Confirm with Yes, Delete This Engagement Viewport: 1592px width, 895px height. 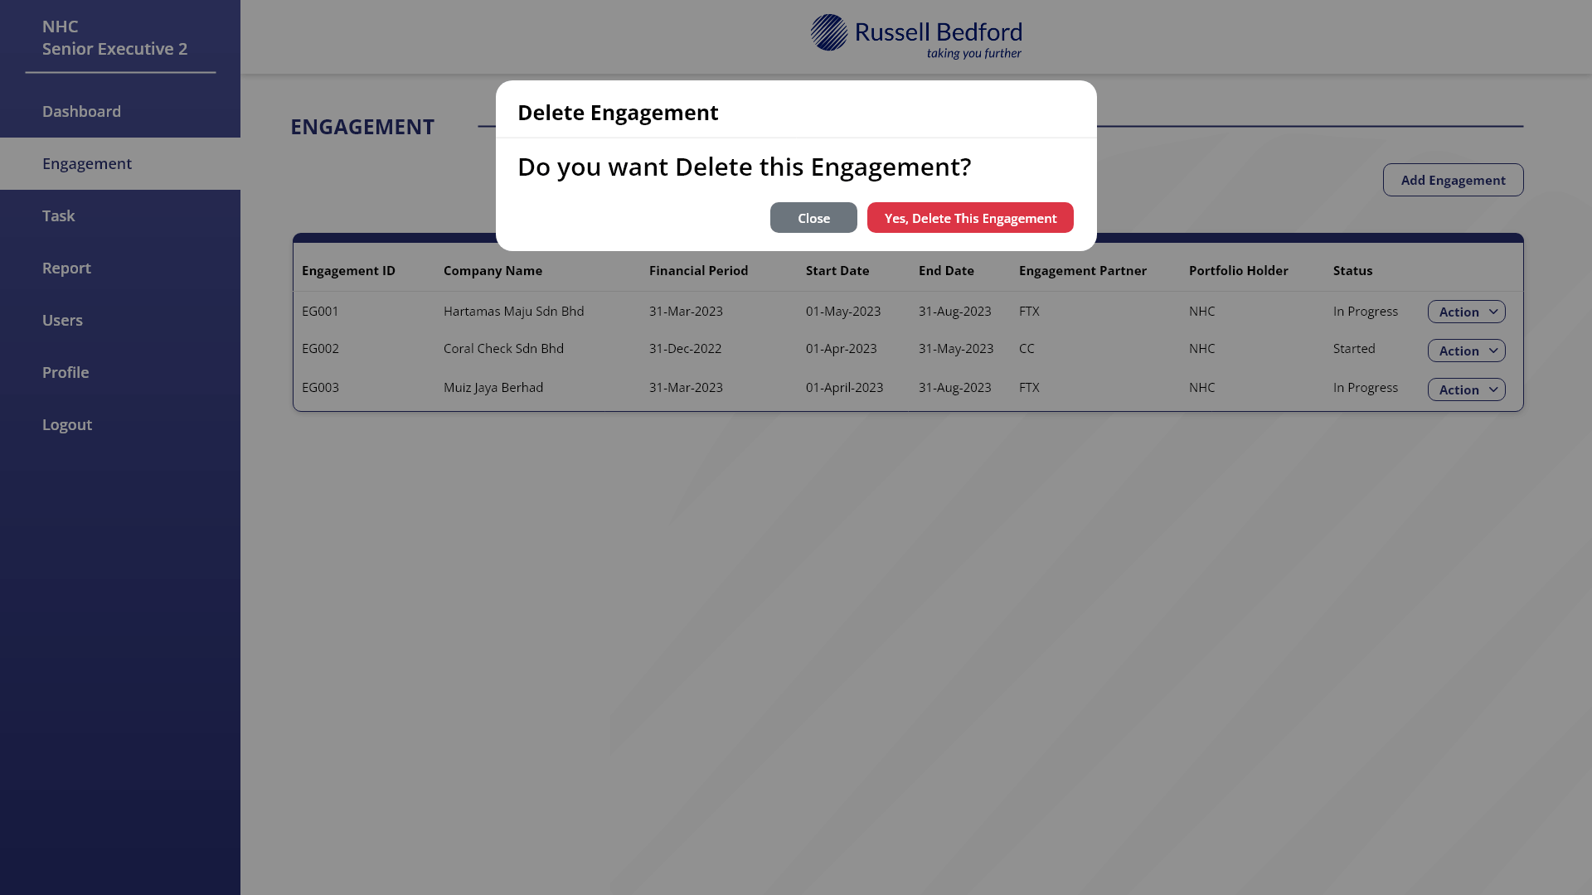pyautogui.click(x=970, y=217)
